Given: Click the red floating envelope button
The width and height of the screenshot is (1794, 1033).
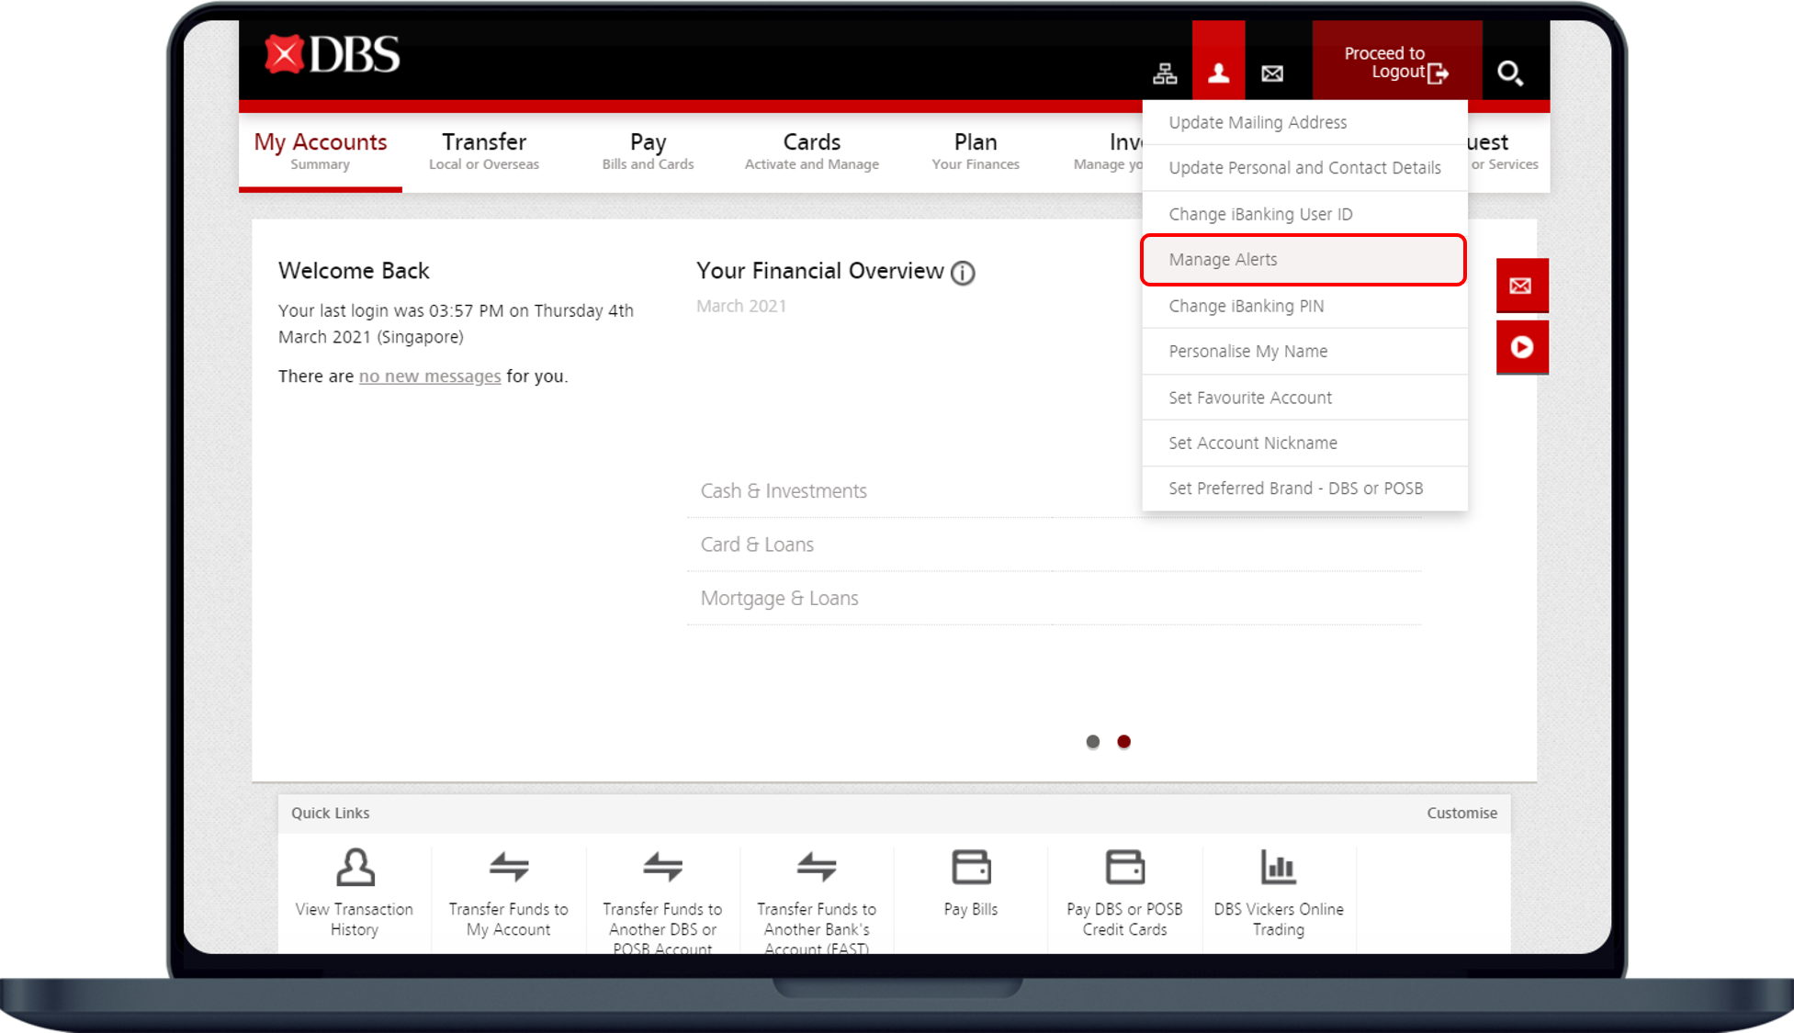Looking at the screenshot, I should pos(1521,286).
